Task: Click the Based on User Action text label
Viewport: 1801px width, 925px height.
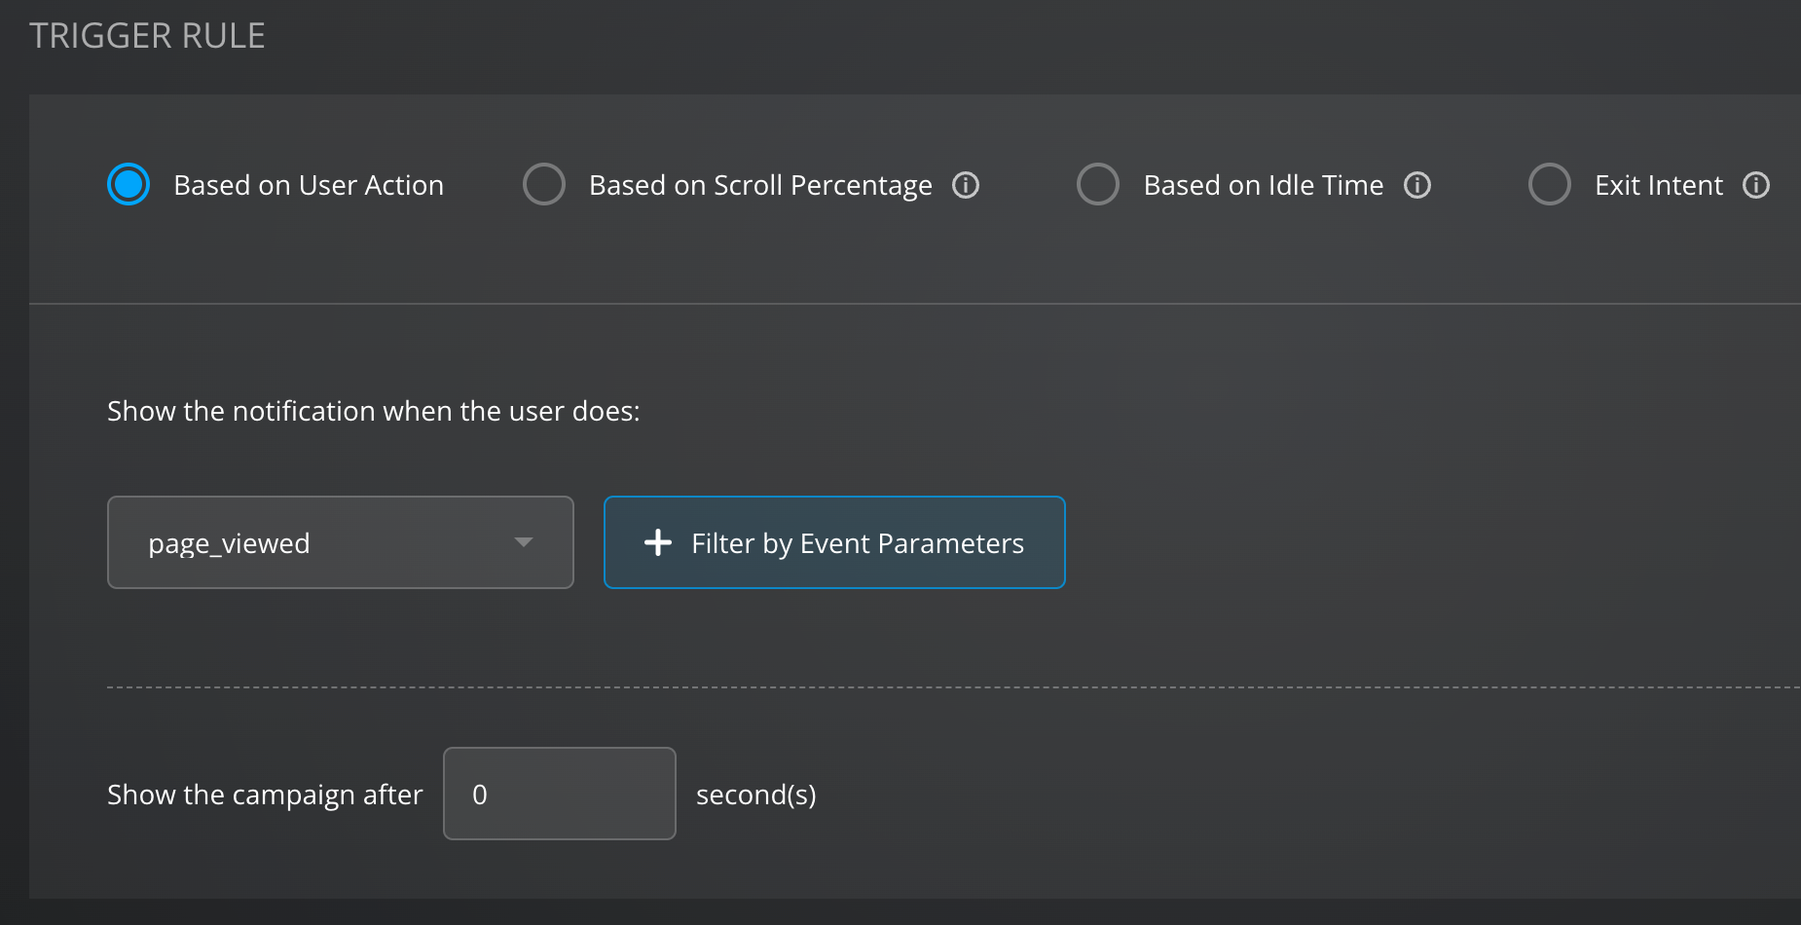Action: point(309,185)
